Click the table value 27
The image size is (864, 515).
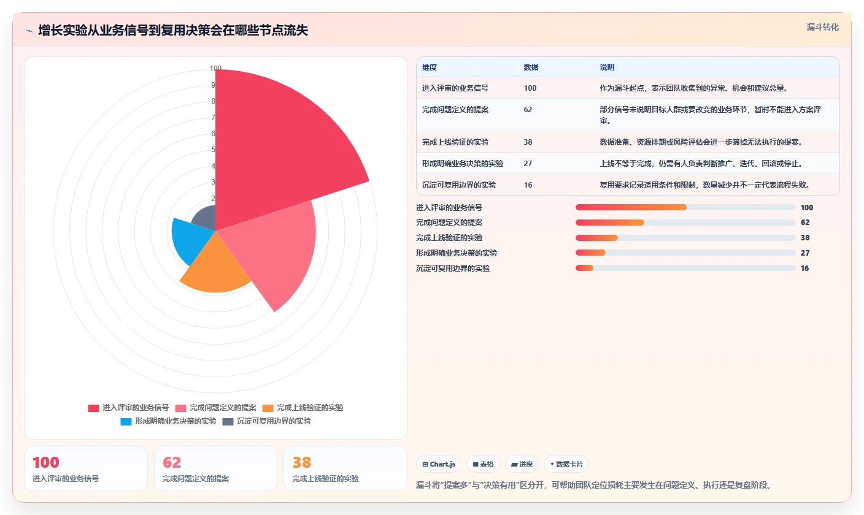528,164
